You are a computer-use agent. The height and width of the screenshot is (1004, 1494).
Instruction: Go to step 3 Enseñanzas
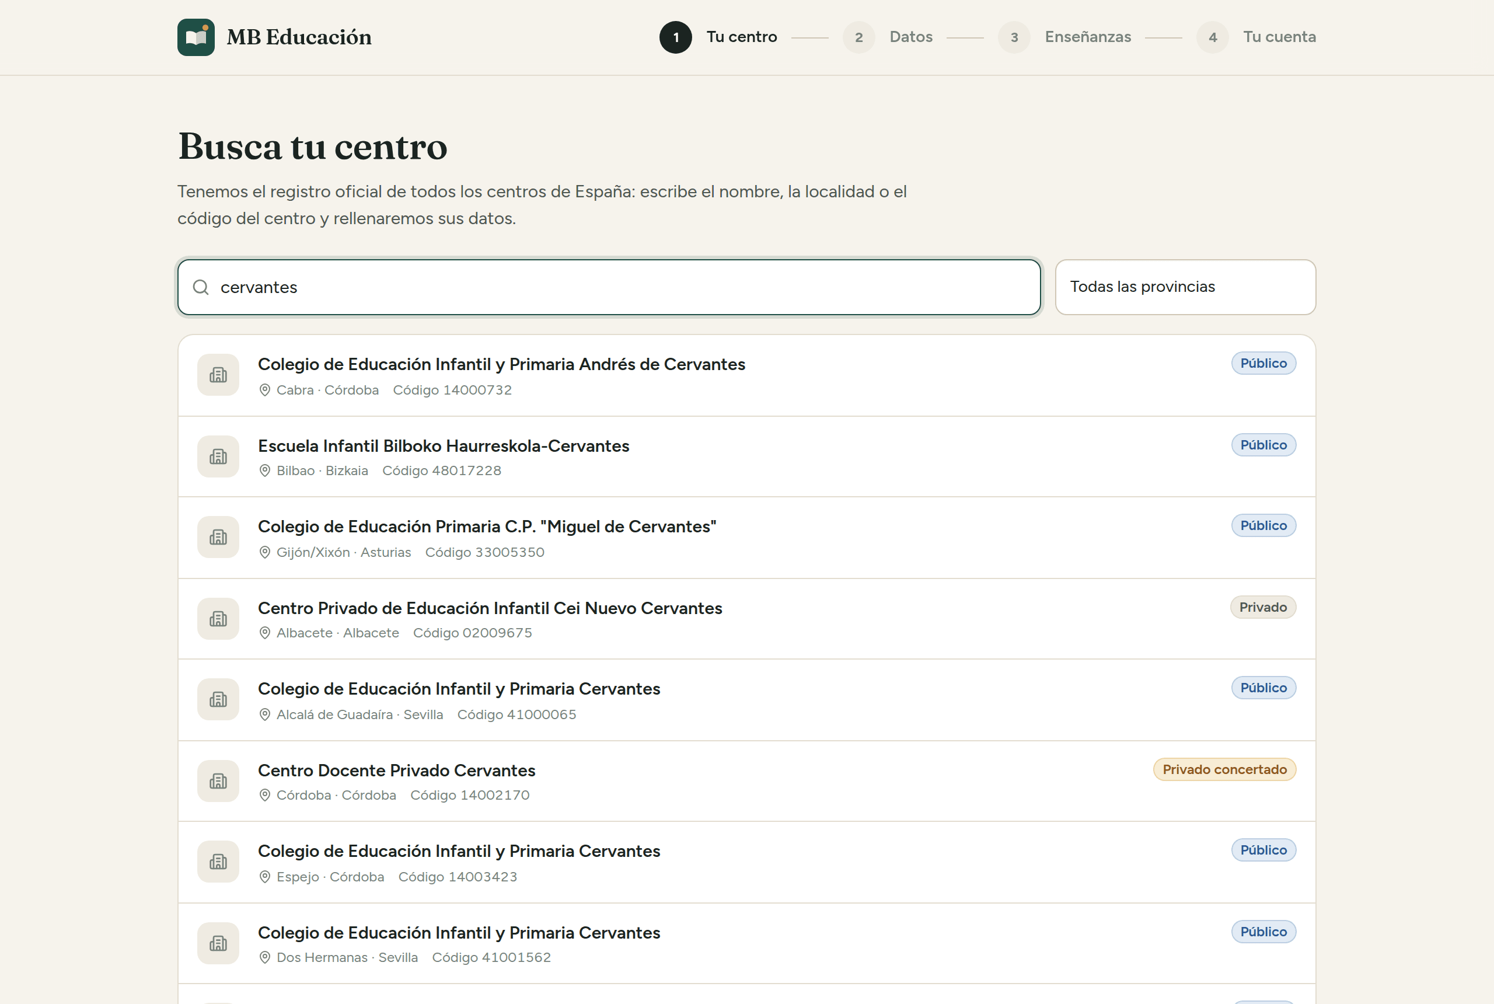(1064, 37)
